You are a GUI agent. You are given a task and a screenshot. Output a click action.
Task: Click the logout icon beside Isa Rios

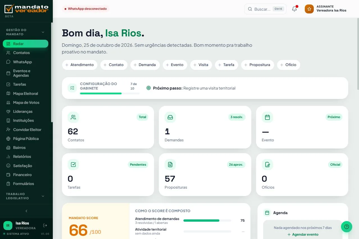point(45,225)
